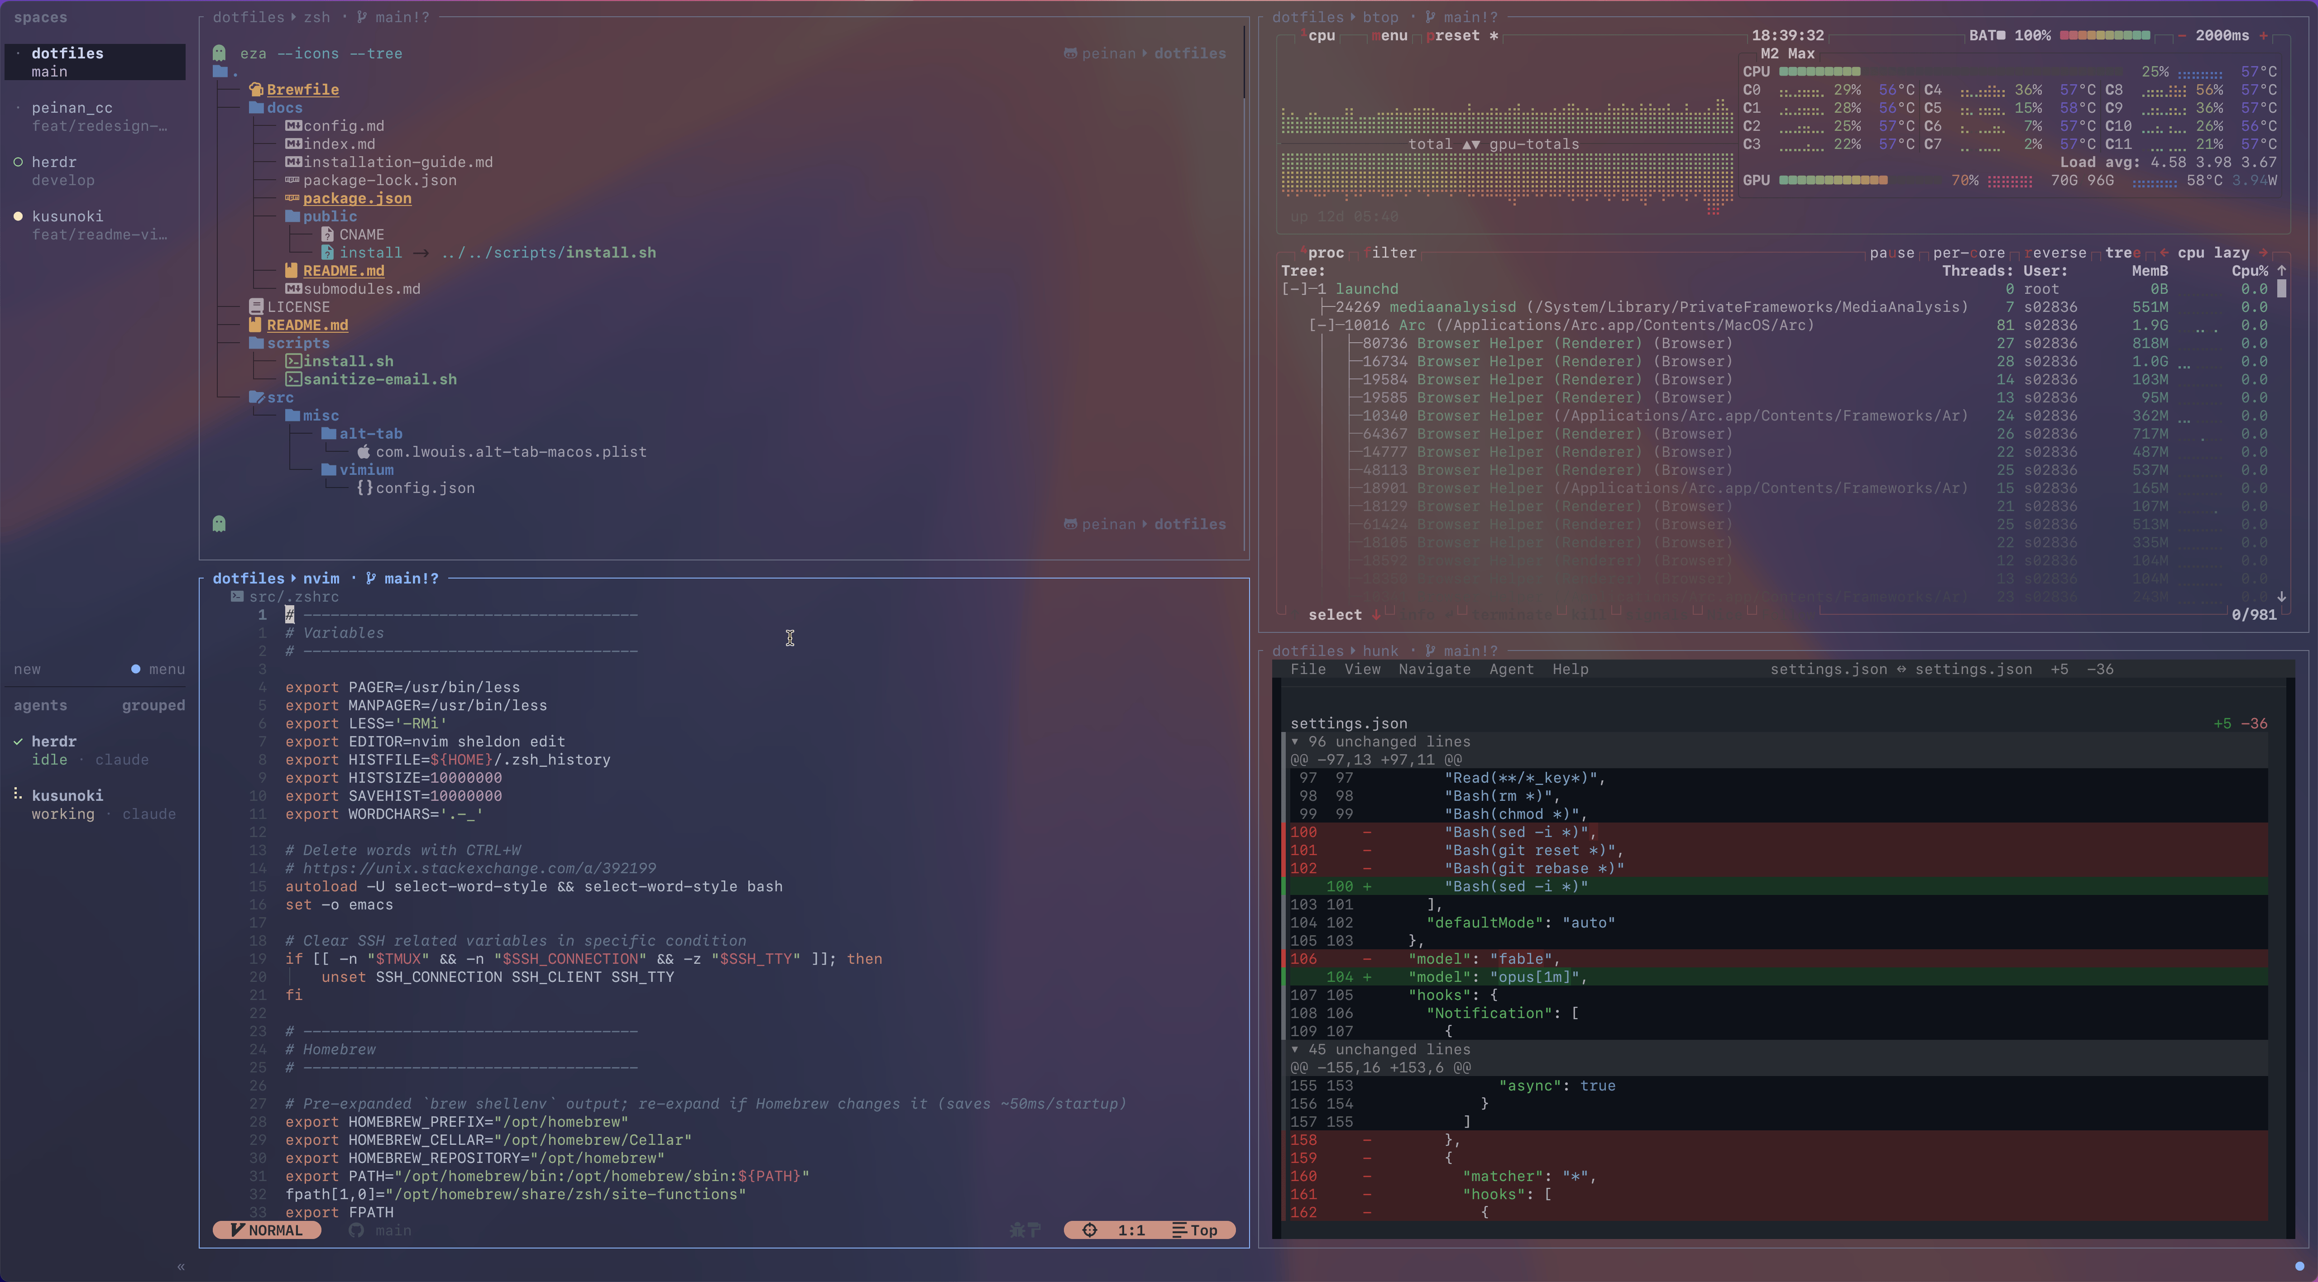Open the Agent menu in hunk
This screenshot has width=2318, height=1282.
pyautogui.click(x=1511, y=670)
